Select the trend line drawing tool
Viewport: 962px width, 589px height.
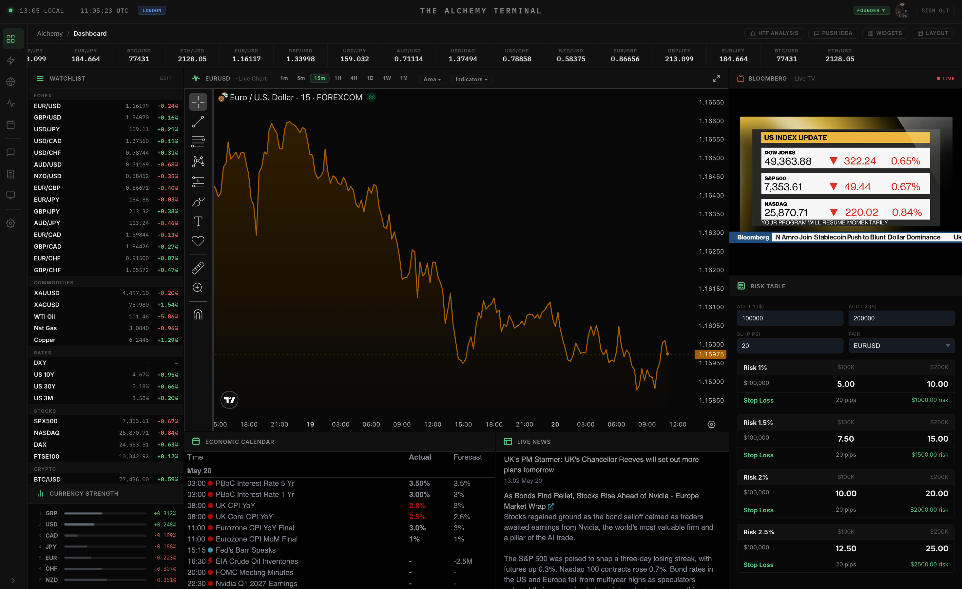pyautogui.click(x=198, y=122)
